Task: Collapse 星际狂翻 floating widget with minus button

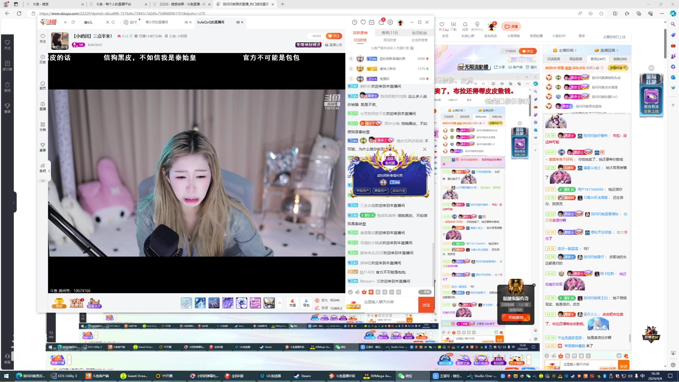Action: click(x=651, y=68)
